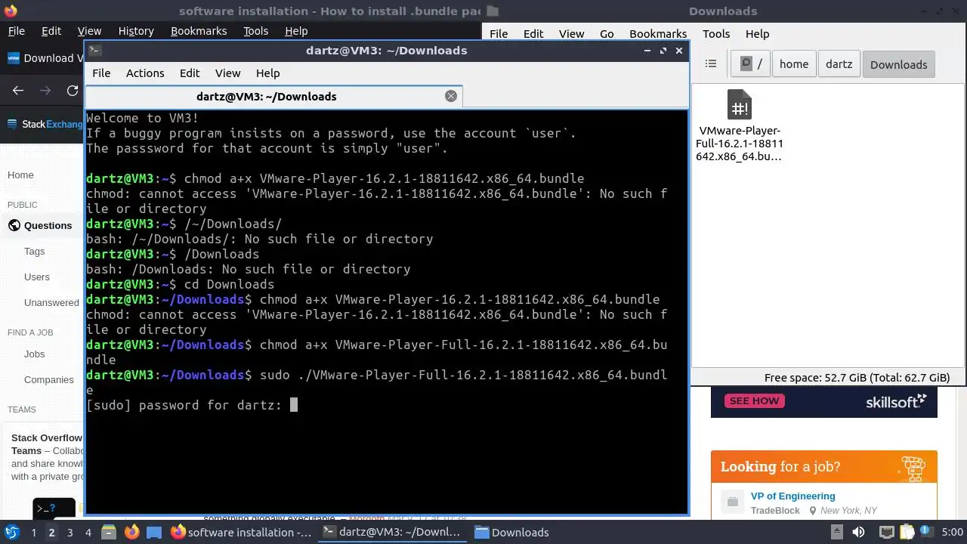Screen dimensions: 967x544
Task: Open the terminal View menu
Action: (x=227, y=73)
